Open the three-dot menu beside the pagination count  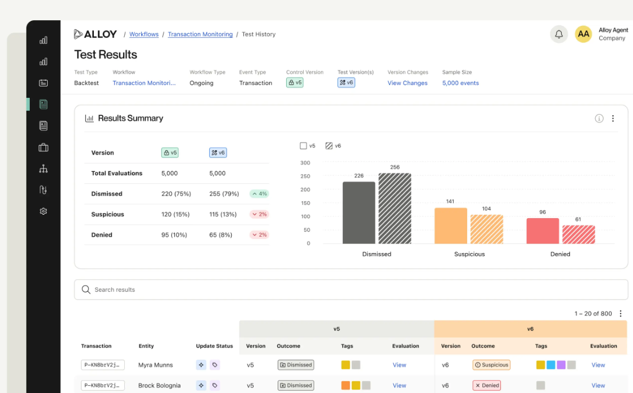(x=621, y=313)
